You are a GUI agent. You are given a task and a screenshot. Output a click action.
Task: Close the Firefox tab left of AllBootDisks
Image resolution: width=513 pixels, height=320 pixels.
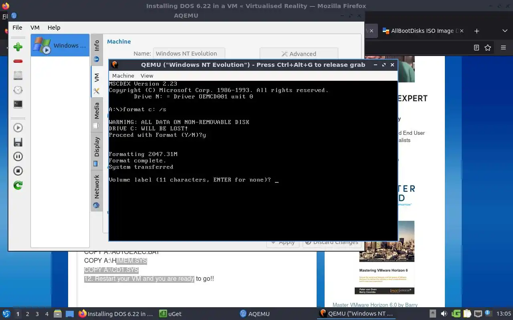pyautogui.click(x=372, y=31)
